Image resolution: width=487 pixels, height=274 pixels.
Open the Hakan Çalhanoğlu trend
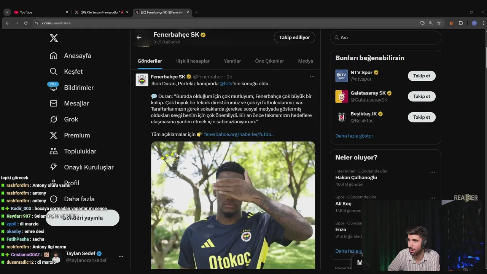356,178
